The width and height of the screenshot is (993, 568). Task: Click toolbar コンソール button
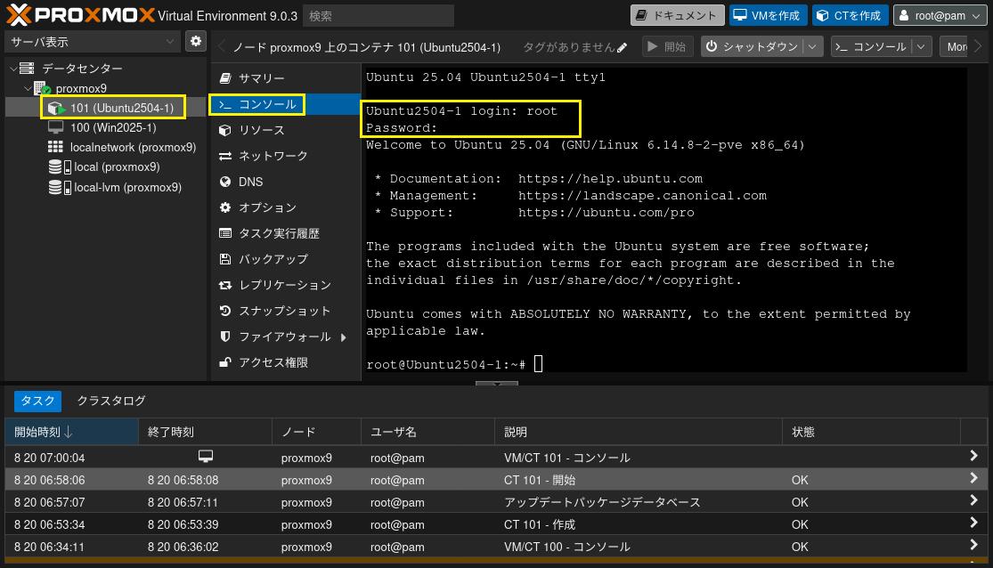[871, 47]
